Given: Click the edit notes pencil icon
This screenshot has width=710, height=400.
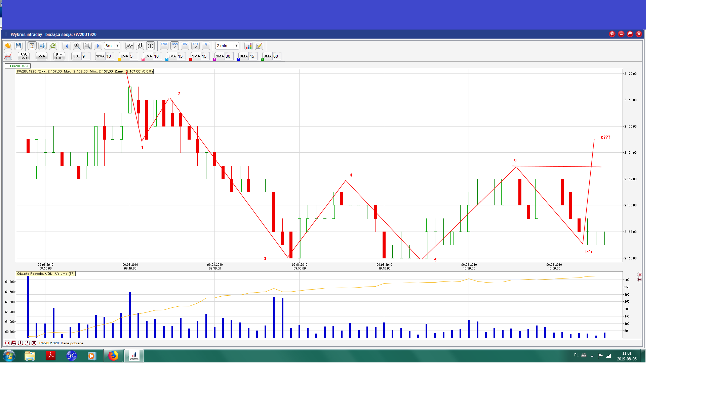Looking at the screenshot, I should [259, 46].
